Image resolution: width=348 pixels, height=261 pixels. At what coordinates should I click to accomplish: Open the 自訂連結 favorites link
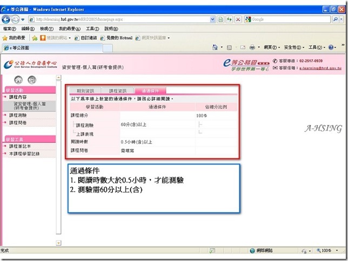tap(86, 38)
